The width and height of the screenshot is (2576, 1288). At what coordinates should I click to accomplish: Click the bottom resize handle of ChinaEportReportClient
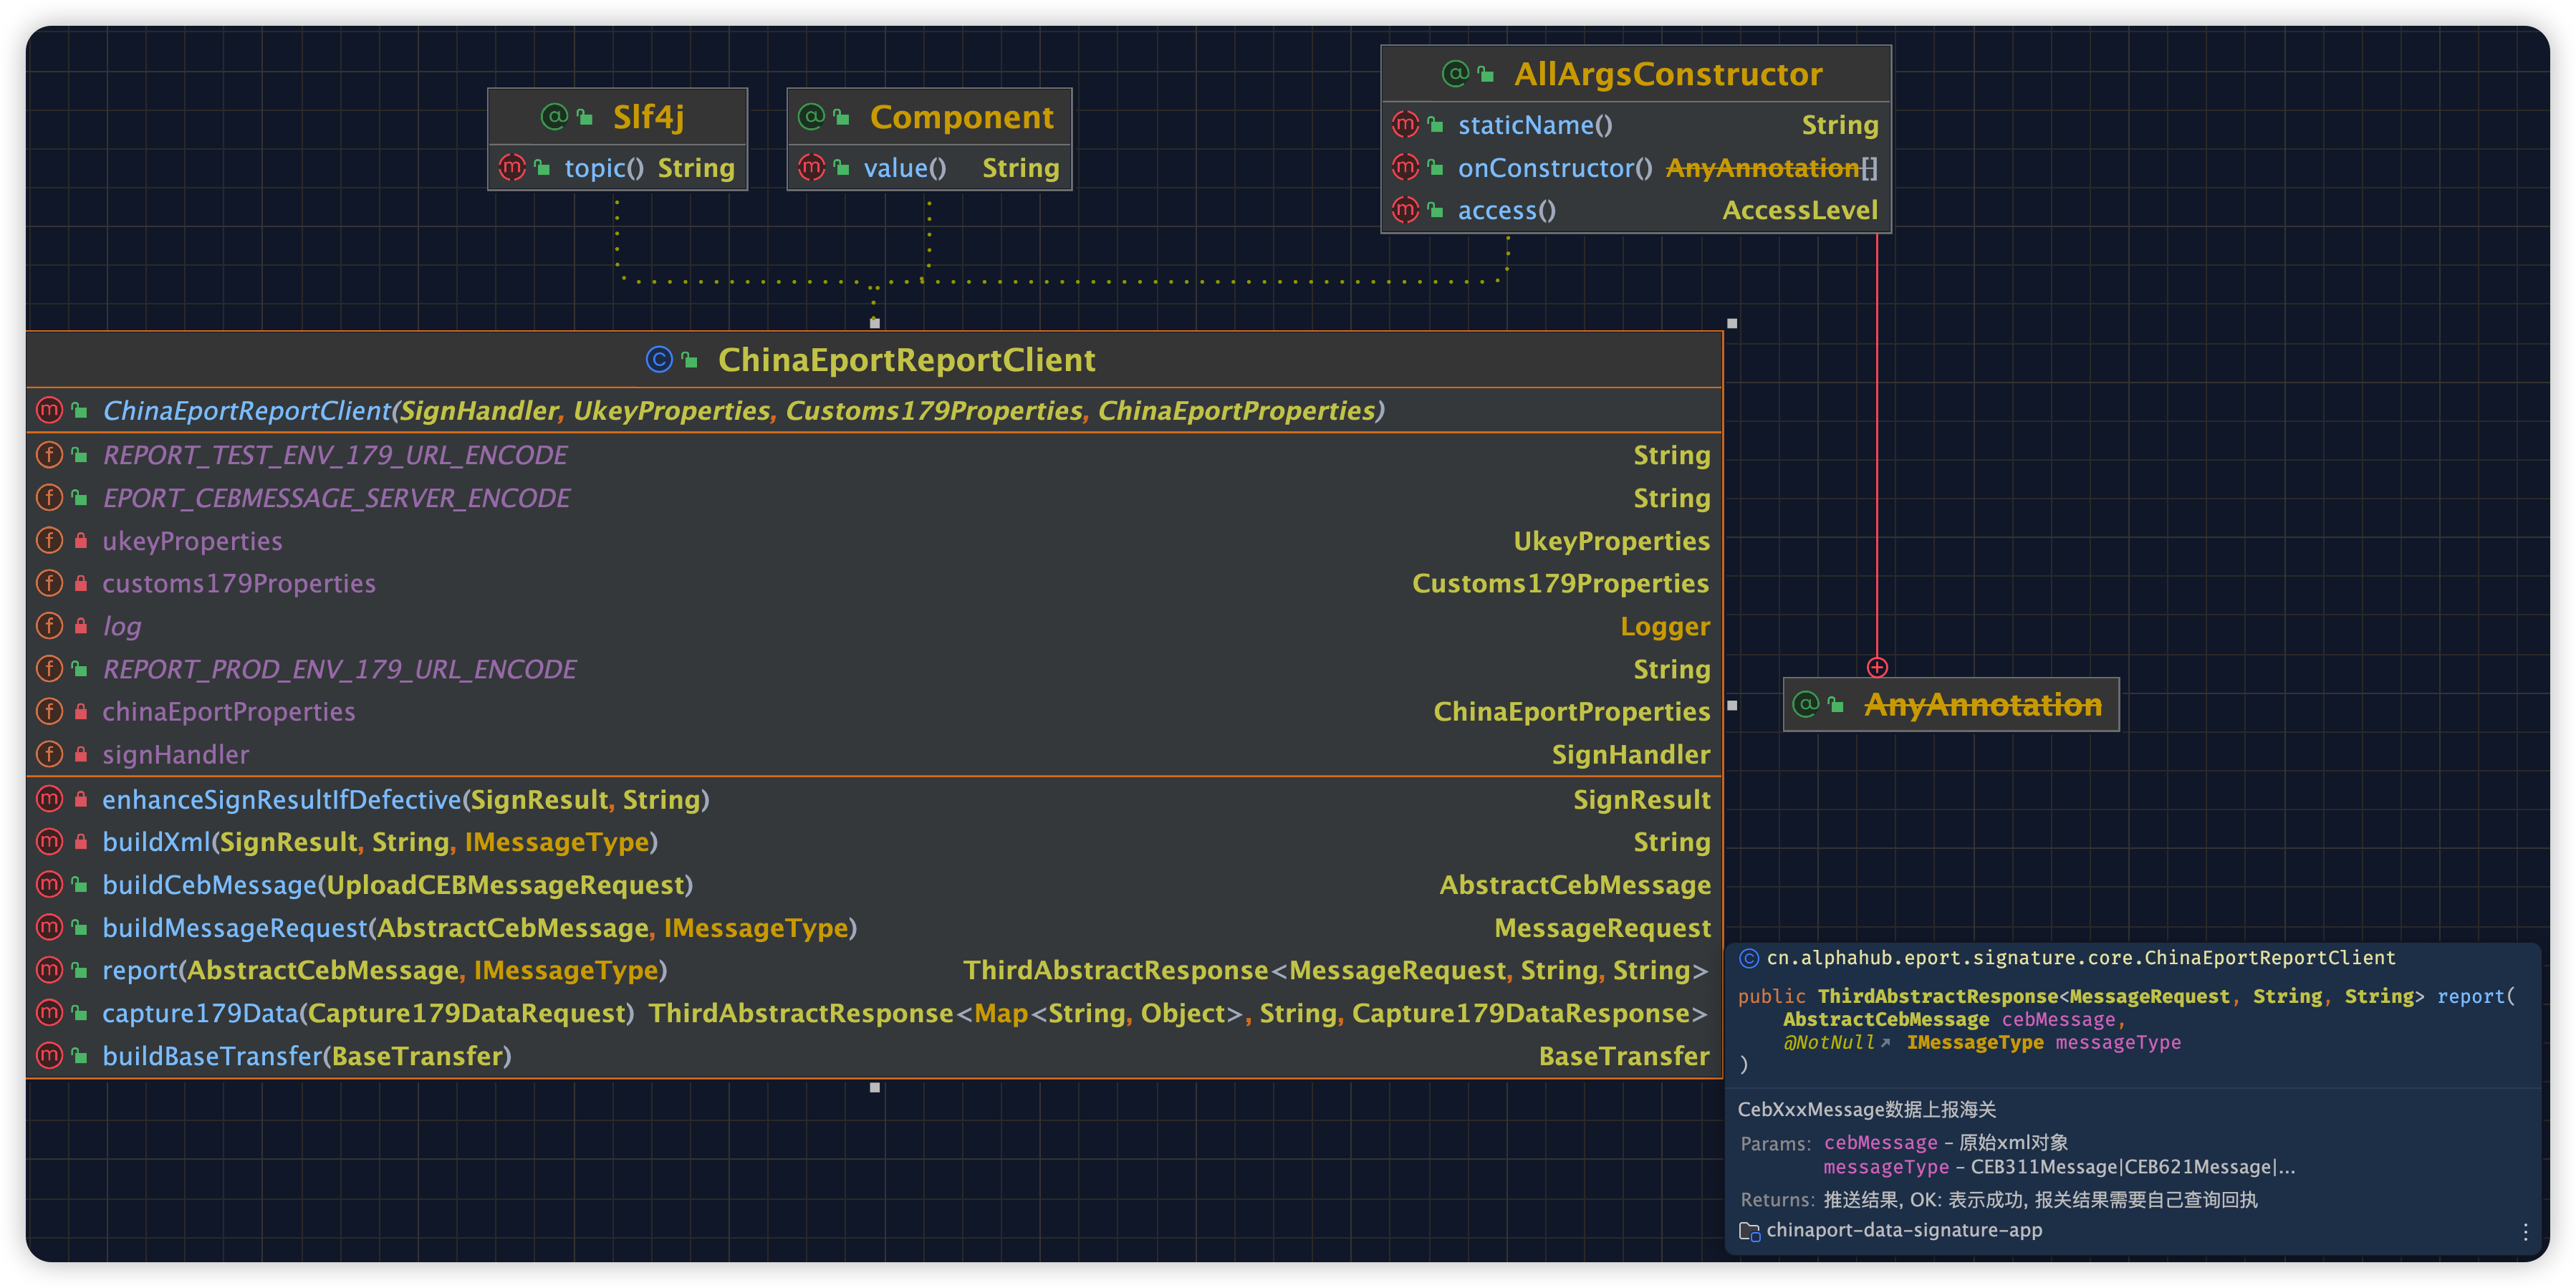(875, 1087)
